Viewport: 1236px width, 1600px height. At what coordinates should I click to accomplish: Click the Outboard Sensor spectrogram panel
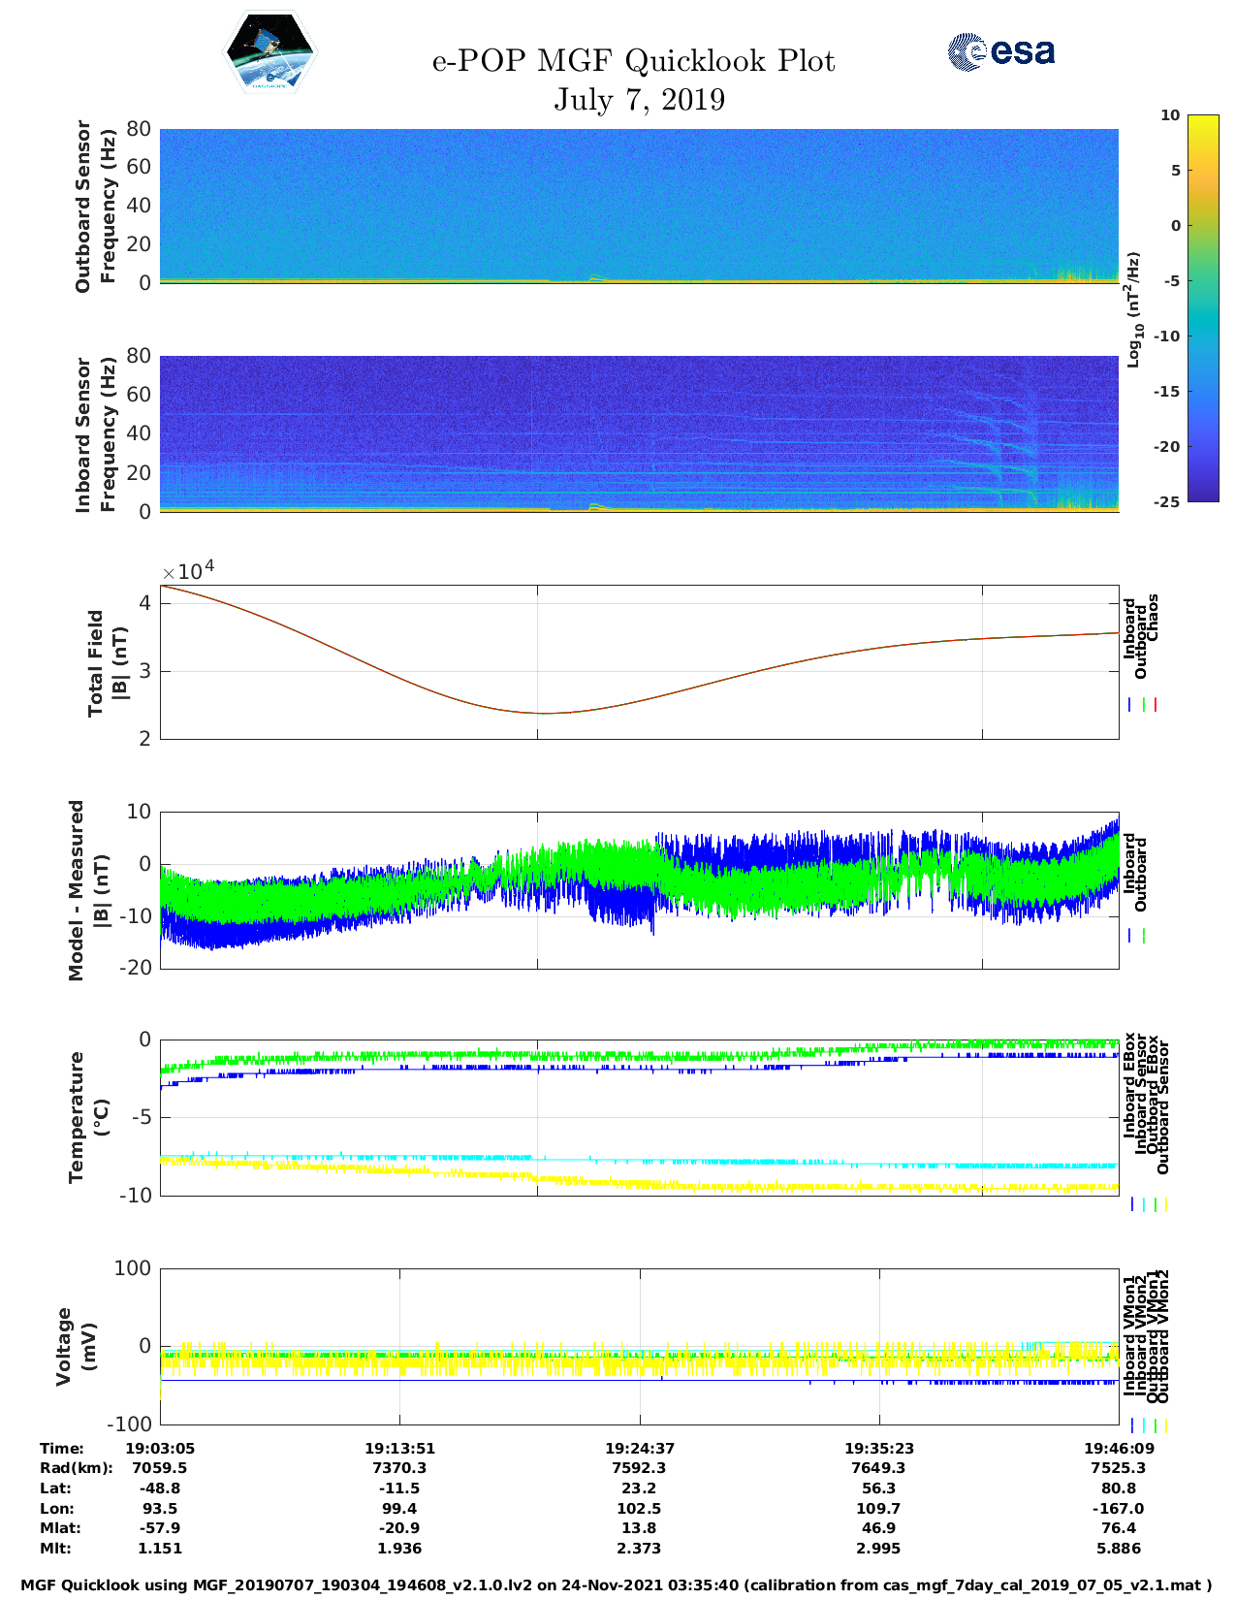pos(639,206)
